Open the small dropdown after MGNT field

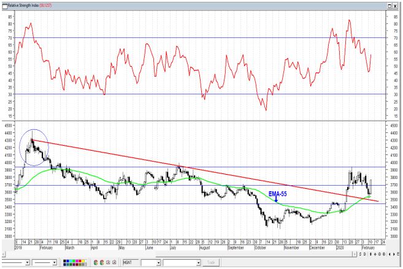pos(159,263)
